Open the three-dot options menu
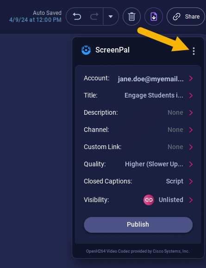The height and width of the screenshot is (268, 206). pyautogui.click(x=194, y=51)
